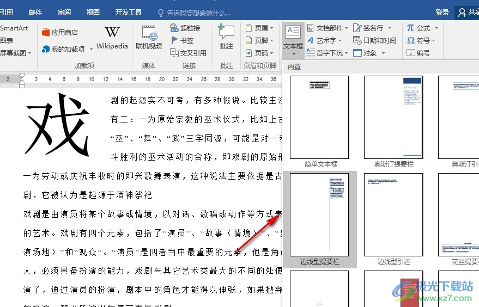
Task: Click the 图表 chart button
Action: (7, 40)
